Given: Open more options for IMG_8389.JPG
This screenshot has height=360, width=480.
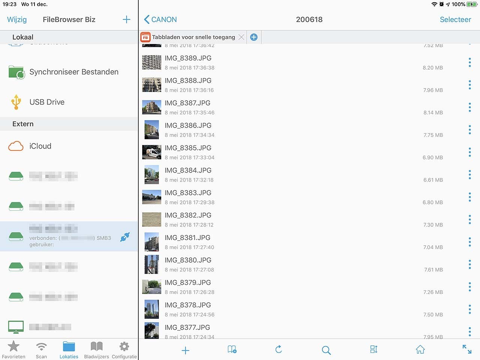Looking at the screenshot, I should click(x=469, y=63).
